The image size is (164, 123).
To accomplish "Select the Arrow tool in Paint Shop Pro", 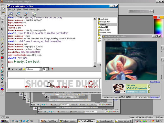I will tap(2, 19).
